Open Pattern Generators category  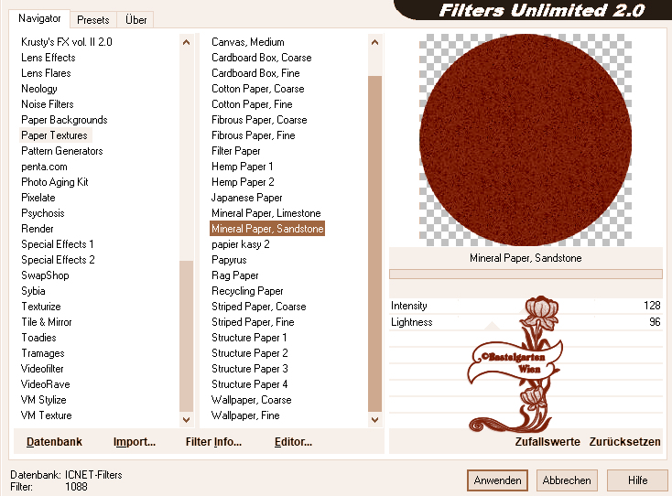(x=61, y=151)
